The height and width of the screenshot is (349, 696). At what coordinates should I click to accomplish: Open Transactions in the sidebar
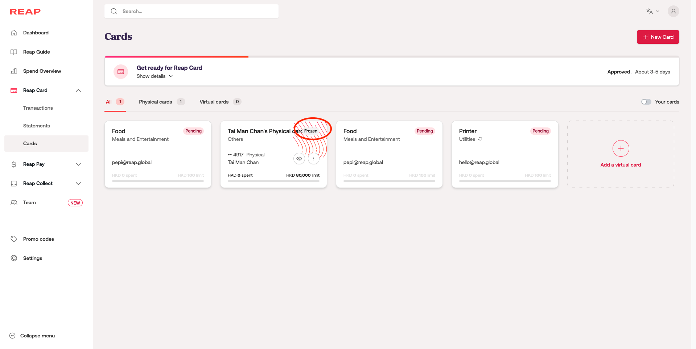(x=38, y=108)
